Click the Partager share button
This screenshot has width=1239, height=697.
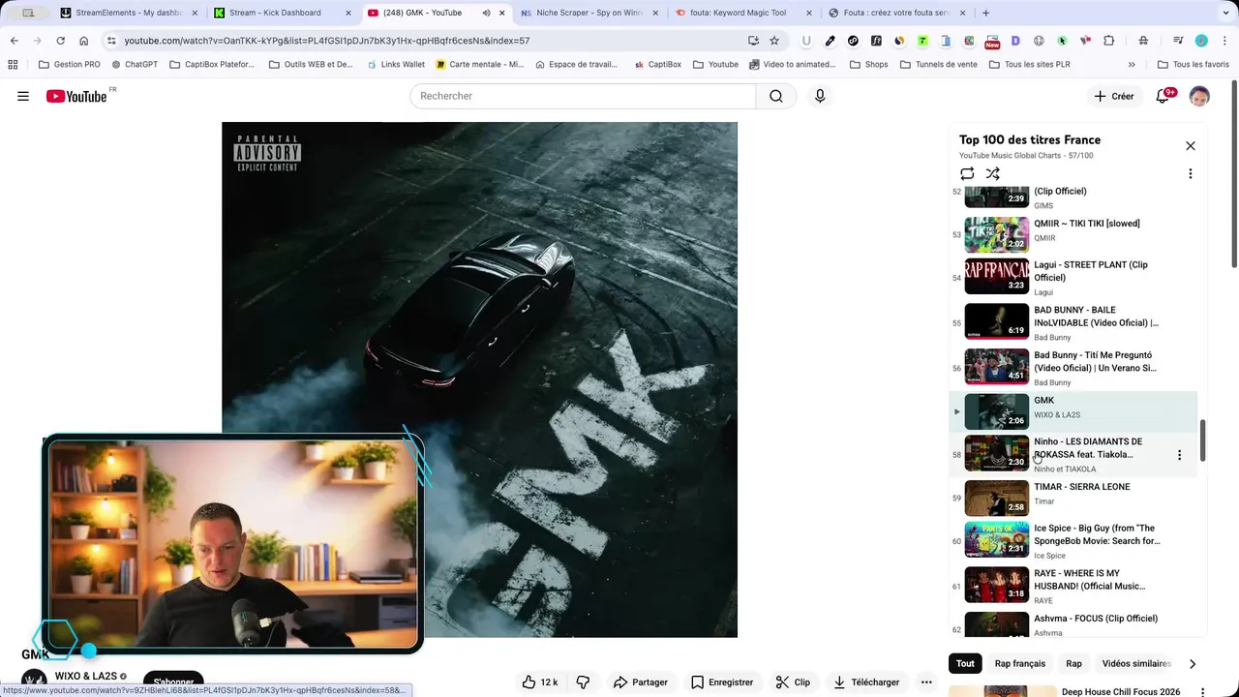[641, 682]
